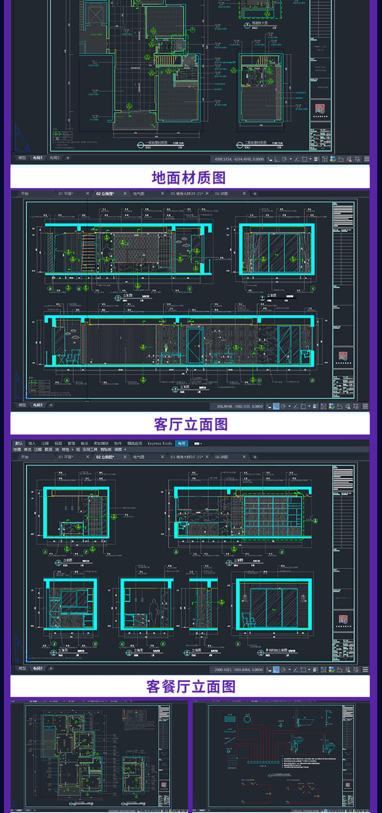Open the 插入 ribbon tab

[x=32, y=443]
